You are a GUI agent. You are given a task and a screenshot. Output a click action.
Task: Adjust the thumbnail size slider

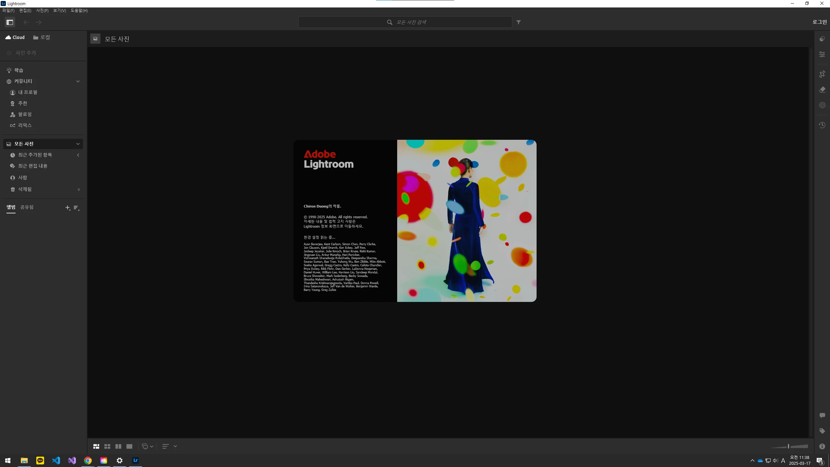(x=788, y=447)
